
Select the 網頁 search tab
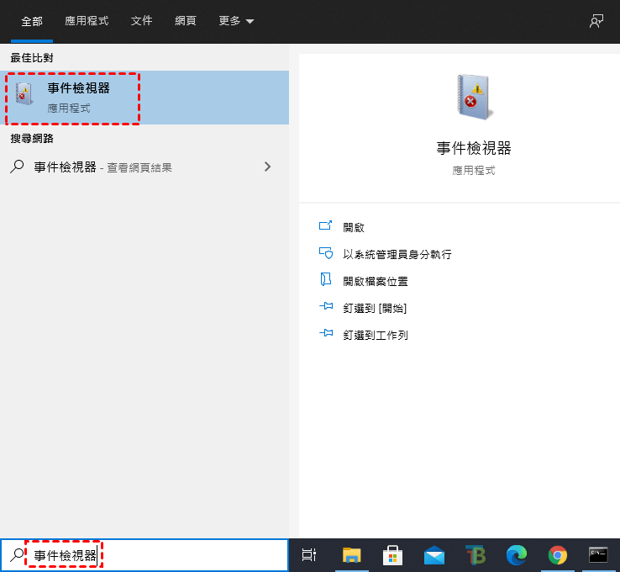(185, 21)
